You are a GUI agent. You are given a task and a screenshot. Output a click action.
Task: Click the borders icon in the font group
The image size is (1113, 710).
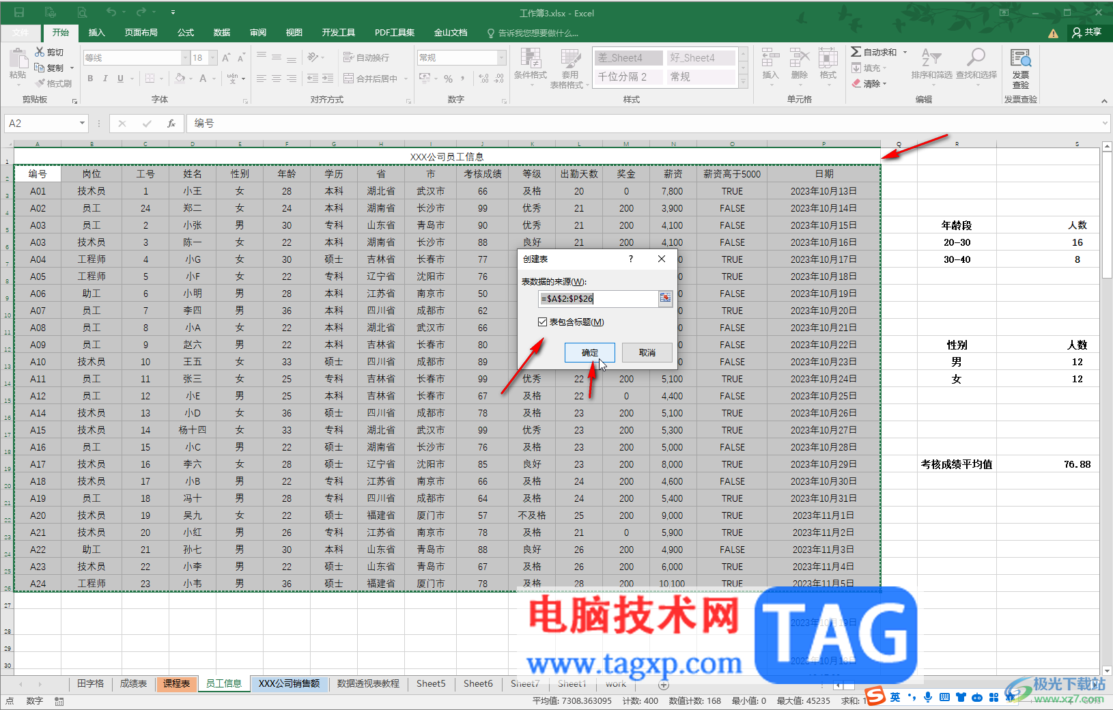click(x=150, y=79)
